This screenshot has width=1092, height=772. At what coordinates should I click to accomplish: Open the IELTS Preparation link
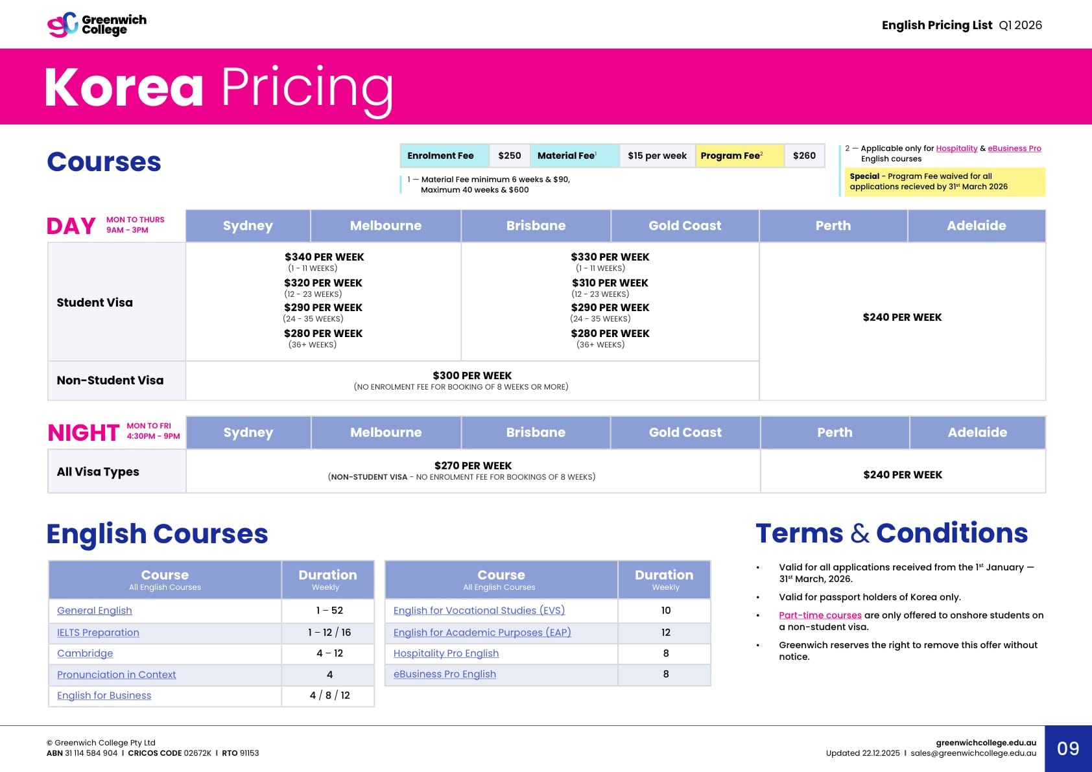pyautogui.click(x=98, y=633)
